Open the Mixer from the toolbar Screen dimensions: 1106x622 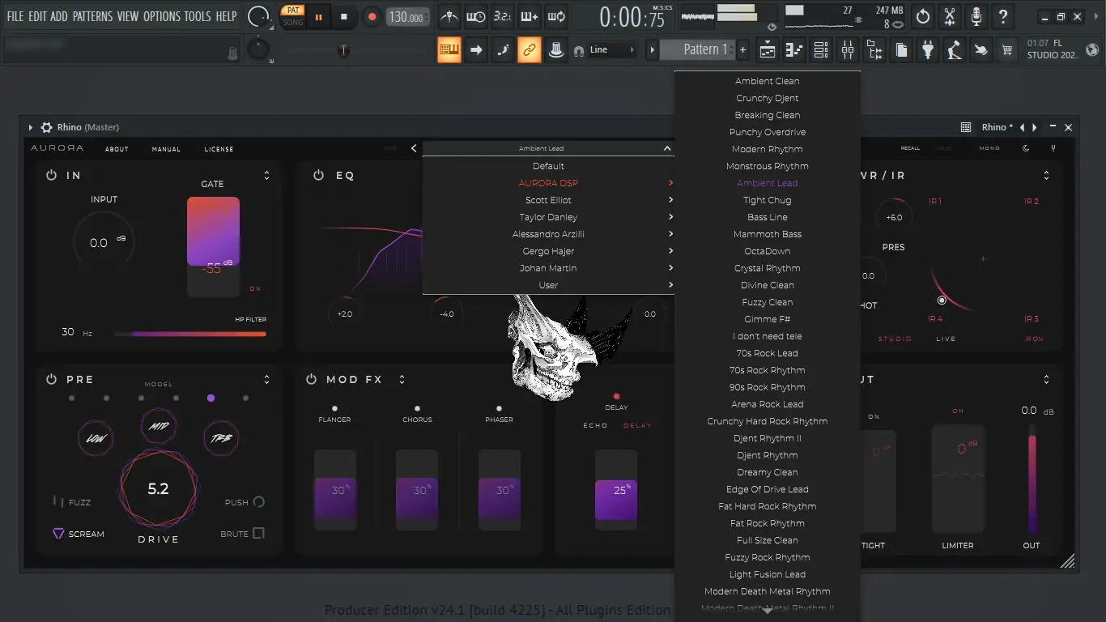848,50
